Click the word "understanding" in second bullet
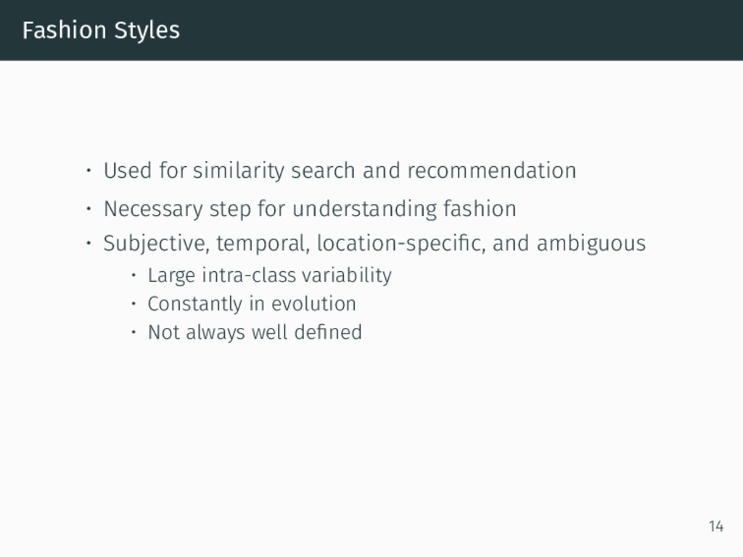Viewport: 743px width, 557px height. [364, 209]
